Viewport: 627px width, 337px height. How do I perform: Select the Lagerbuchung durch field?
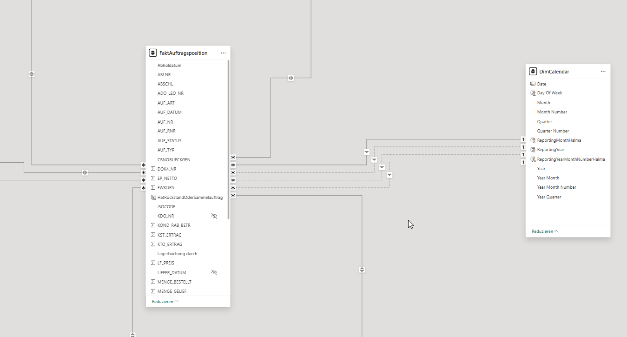tap(178, 253)
